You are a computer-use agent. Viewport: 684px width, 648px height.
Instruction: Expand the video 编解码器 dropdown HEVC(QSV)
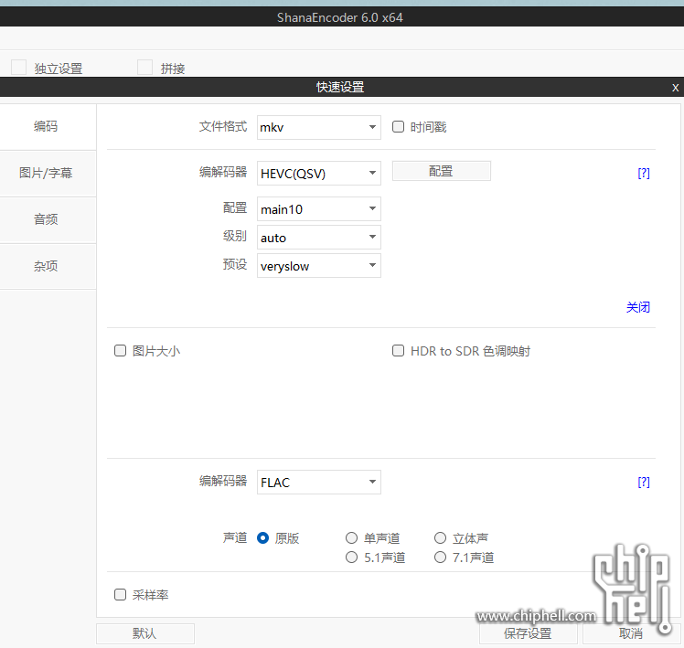[x=319, y=173]
